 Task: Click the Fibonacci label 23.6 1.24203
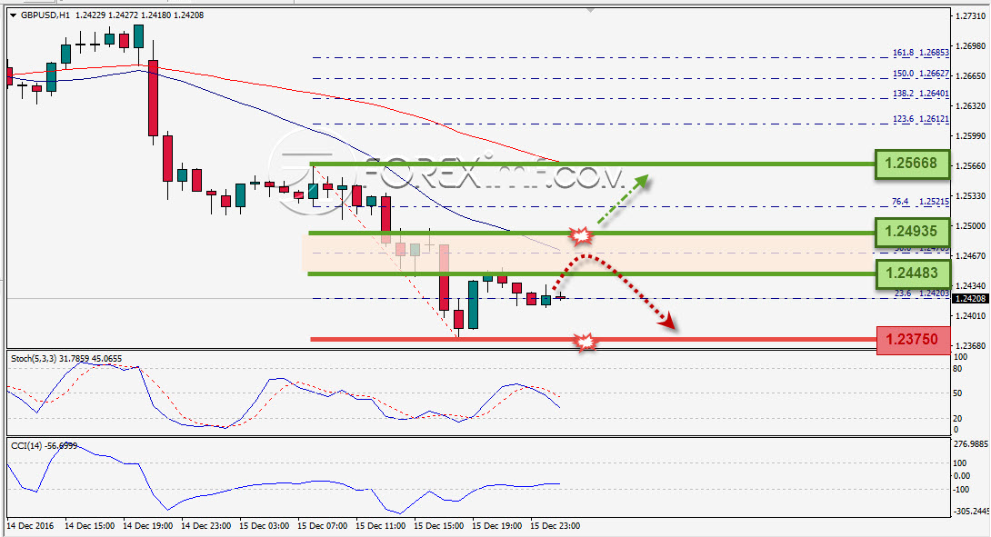(x=922, y=293)
